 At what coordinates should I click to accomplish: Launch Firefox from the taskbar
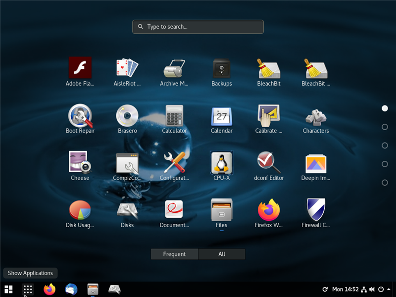tap(49, 290)
